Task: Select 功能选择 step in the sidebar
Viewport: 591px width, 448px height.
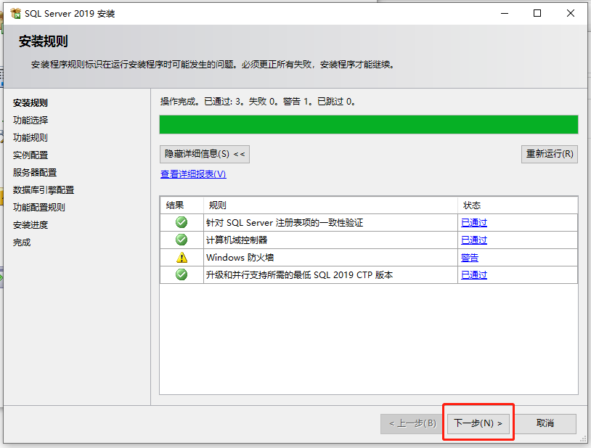Action: pyautogui.click(x=30, y=121)
